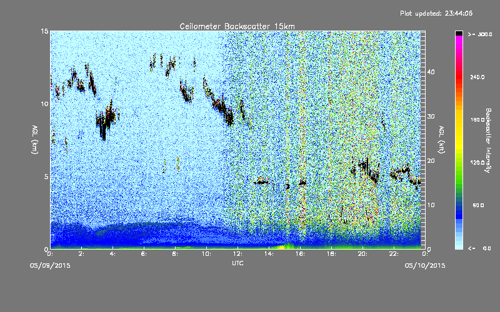The height and width of the screenshot is (312, 500).
Task: Click the ">= 300.0" colorbar label
Action: point(480,34)
